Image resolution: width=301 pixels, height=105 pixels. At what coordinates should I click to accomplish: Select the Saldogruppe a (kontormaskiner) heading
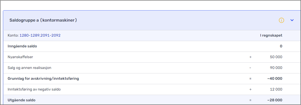43,20
